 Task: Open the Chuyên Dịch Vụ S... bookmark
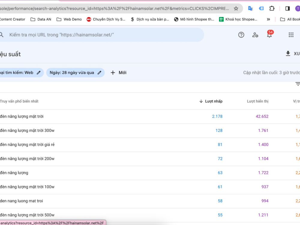(106, 19)
